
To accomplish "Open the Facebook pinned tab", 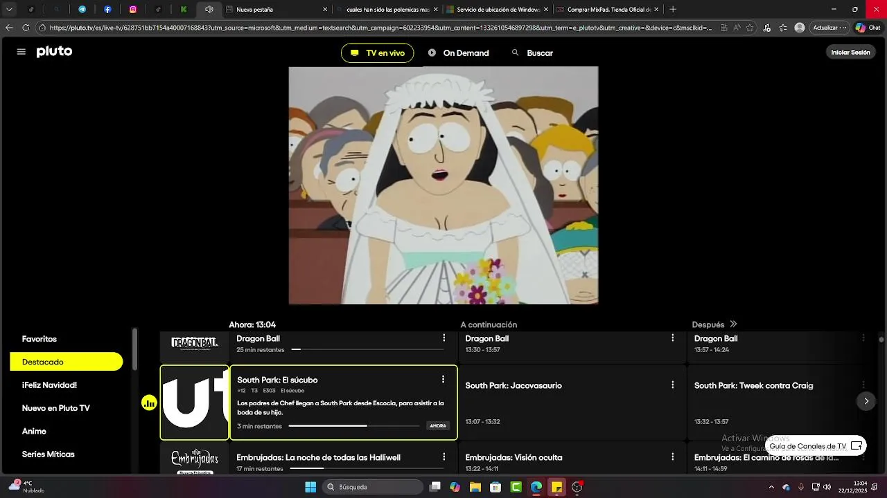I will click(107, 10).
